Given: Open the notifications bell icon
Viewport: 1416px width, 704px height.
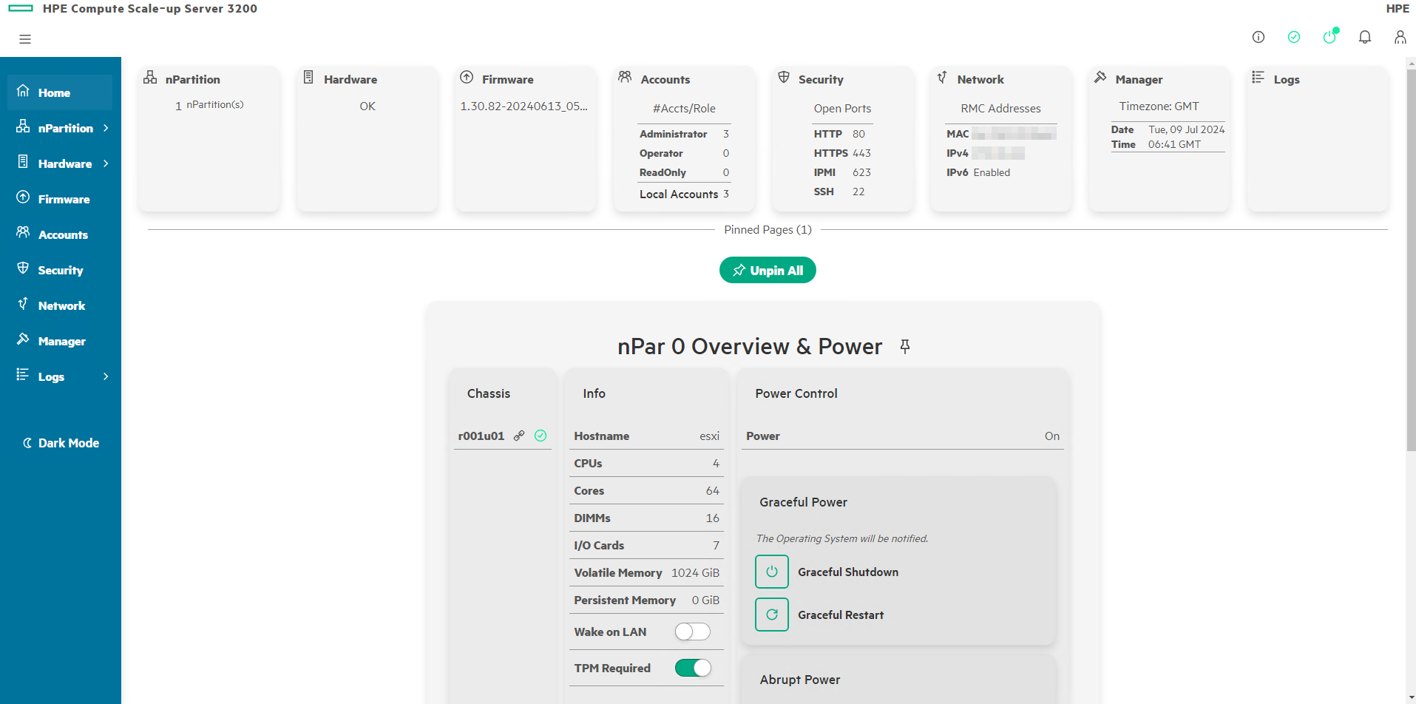Looking at the screenshot, I should (x=1365, y=37).
